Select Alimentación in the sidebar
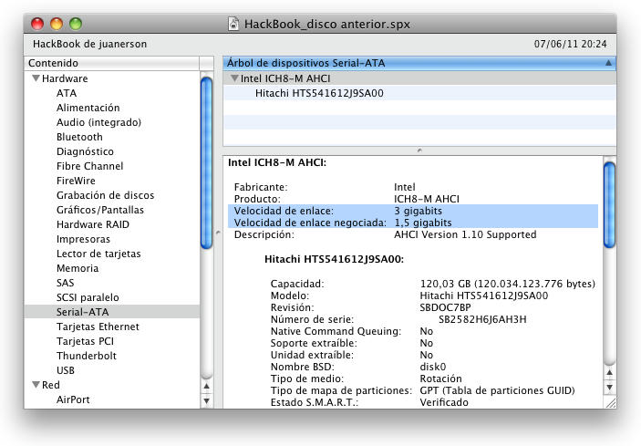Image resolution: width=641 pixels, height=446 pixels. pyautogui.click(x=88, y=108)
